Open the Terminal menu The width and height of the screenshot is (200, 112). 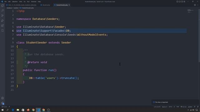[34, 2]
